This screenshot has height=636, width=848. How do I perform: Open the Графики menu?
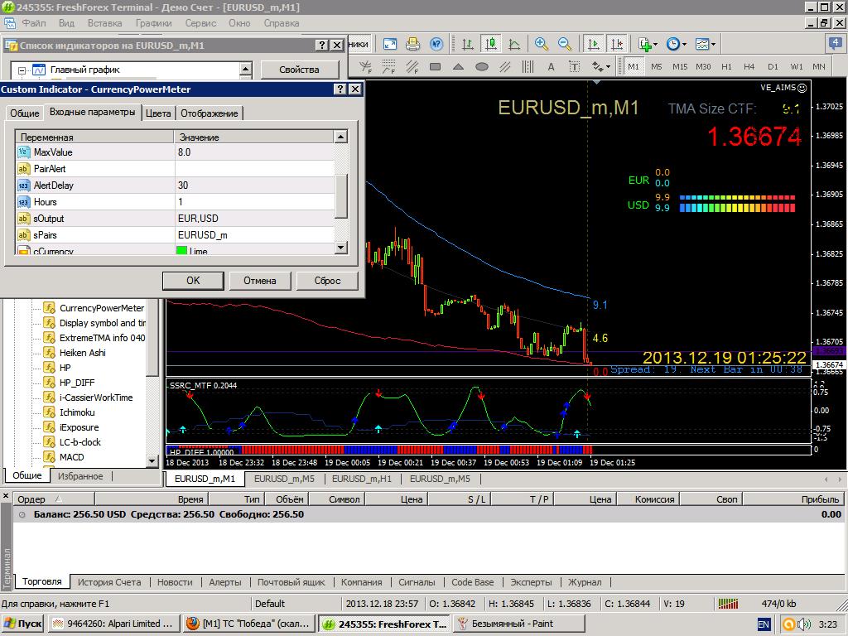(x=153, y=23)
